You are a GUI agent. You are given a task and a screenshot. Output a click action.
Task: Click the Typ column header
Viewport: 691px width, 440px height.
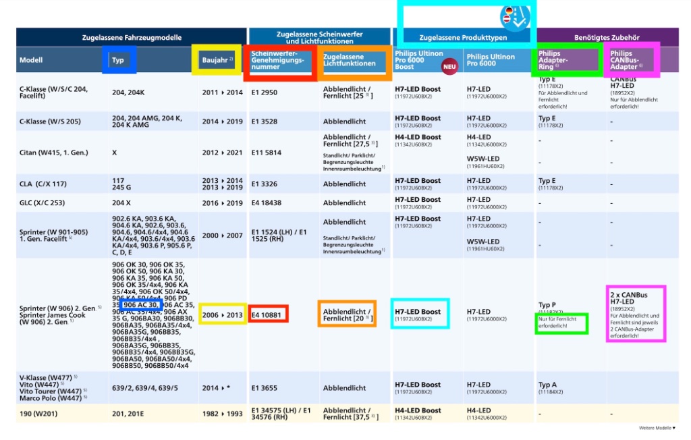point(119,60)
